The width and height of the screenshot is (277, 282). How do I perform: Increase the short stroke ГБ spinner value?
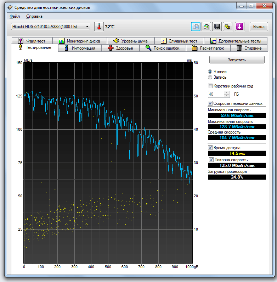pyautogui.click(x=227, y=93)
